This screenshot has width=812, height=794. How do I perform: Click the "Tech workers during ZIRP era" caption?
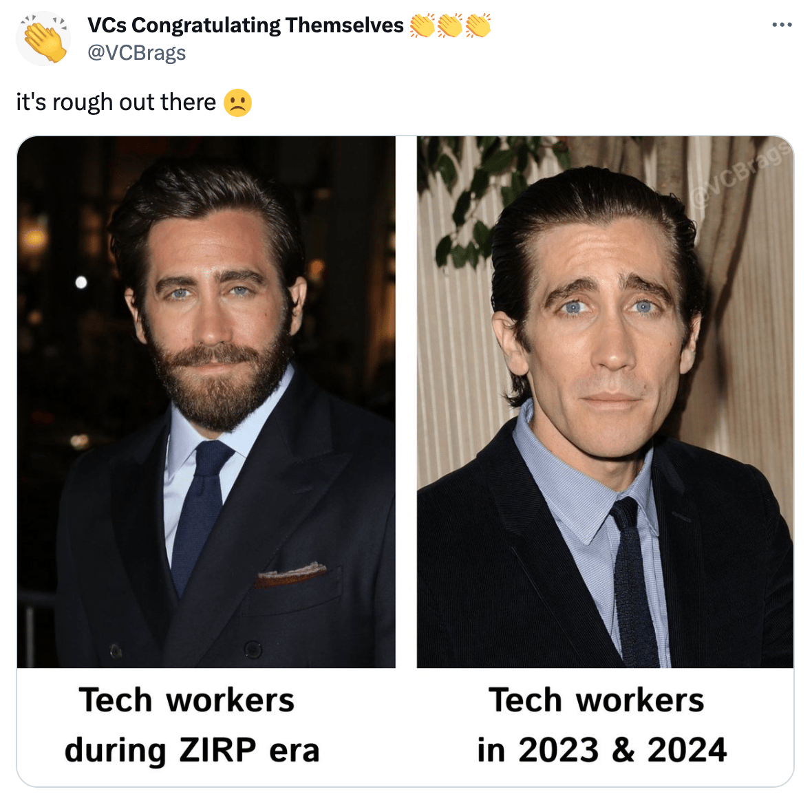[x=190, y=725]
